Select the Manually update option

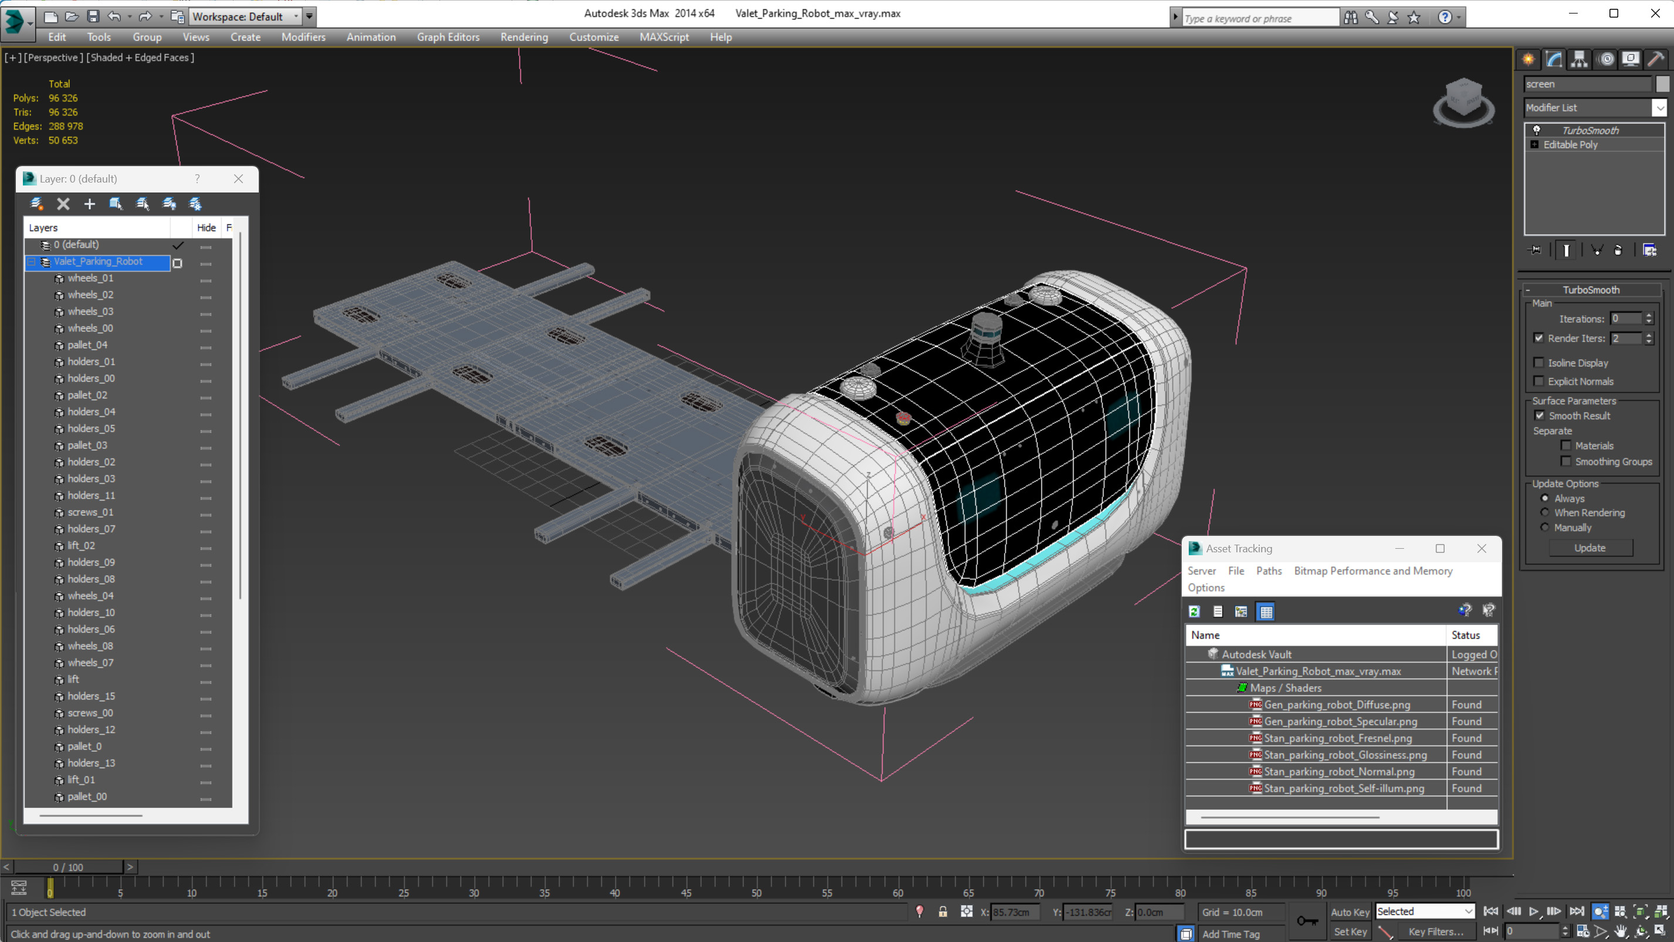click(x=1545, y=527)
